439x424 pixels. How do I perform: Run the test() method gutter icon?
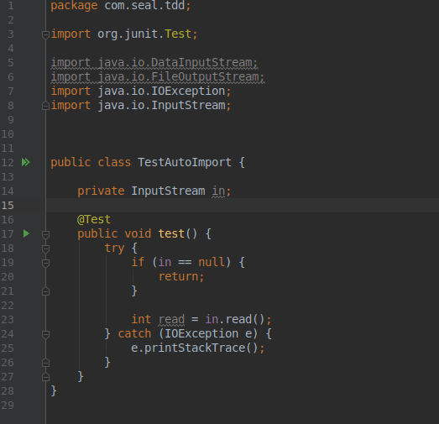click(26, 233)
